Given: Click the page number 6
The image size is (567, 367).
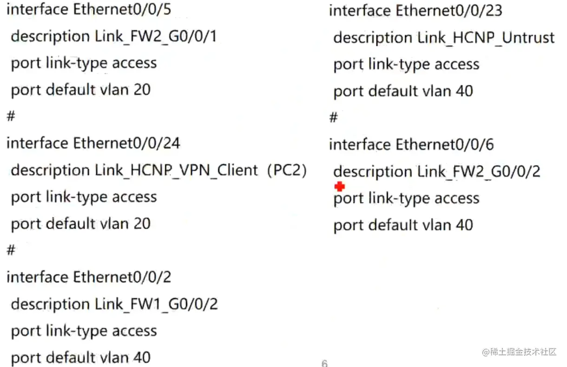Looking at the screenshot, I should coord(324,363).
